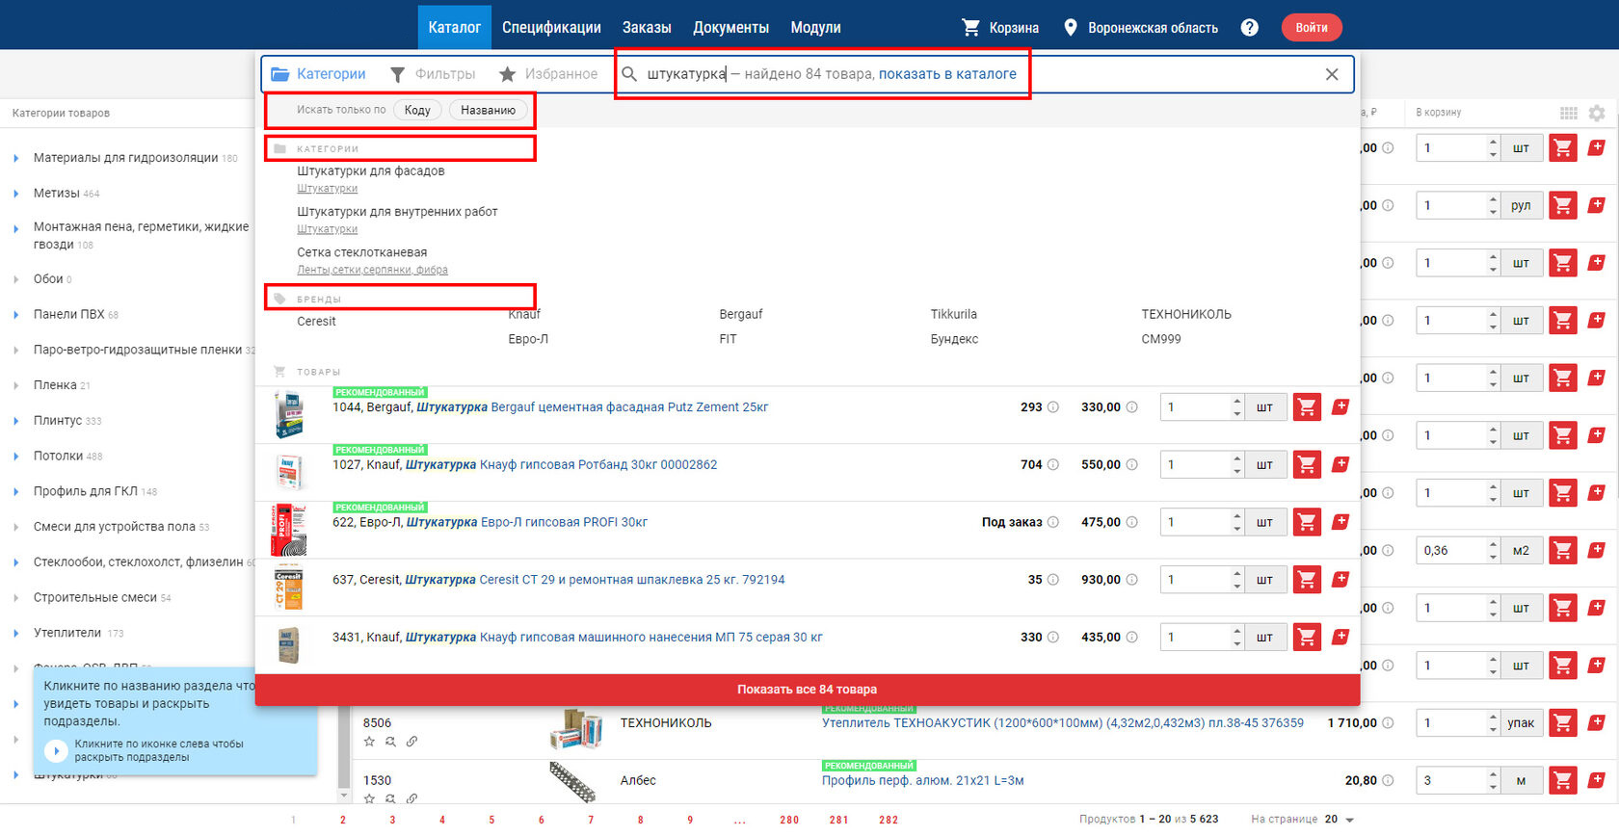
Task: Toggle search only by Коду
Action: point(417,110)
